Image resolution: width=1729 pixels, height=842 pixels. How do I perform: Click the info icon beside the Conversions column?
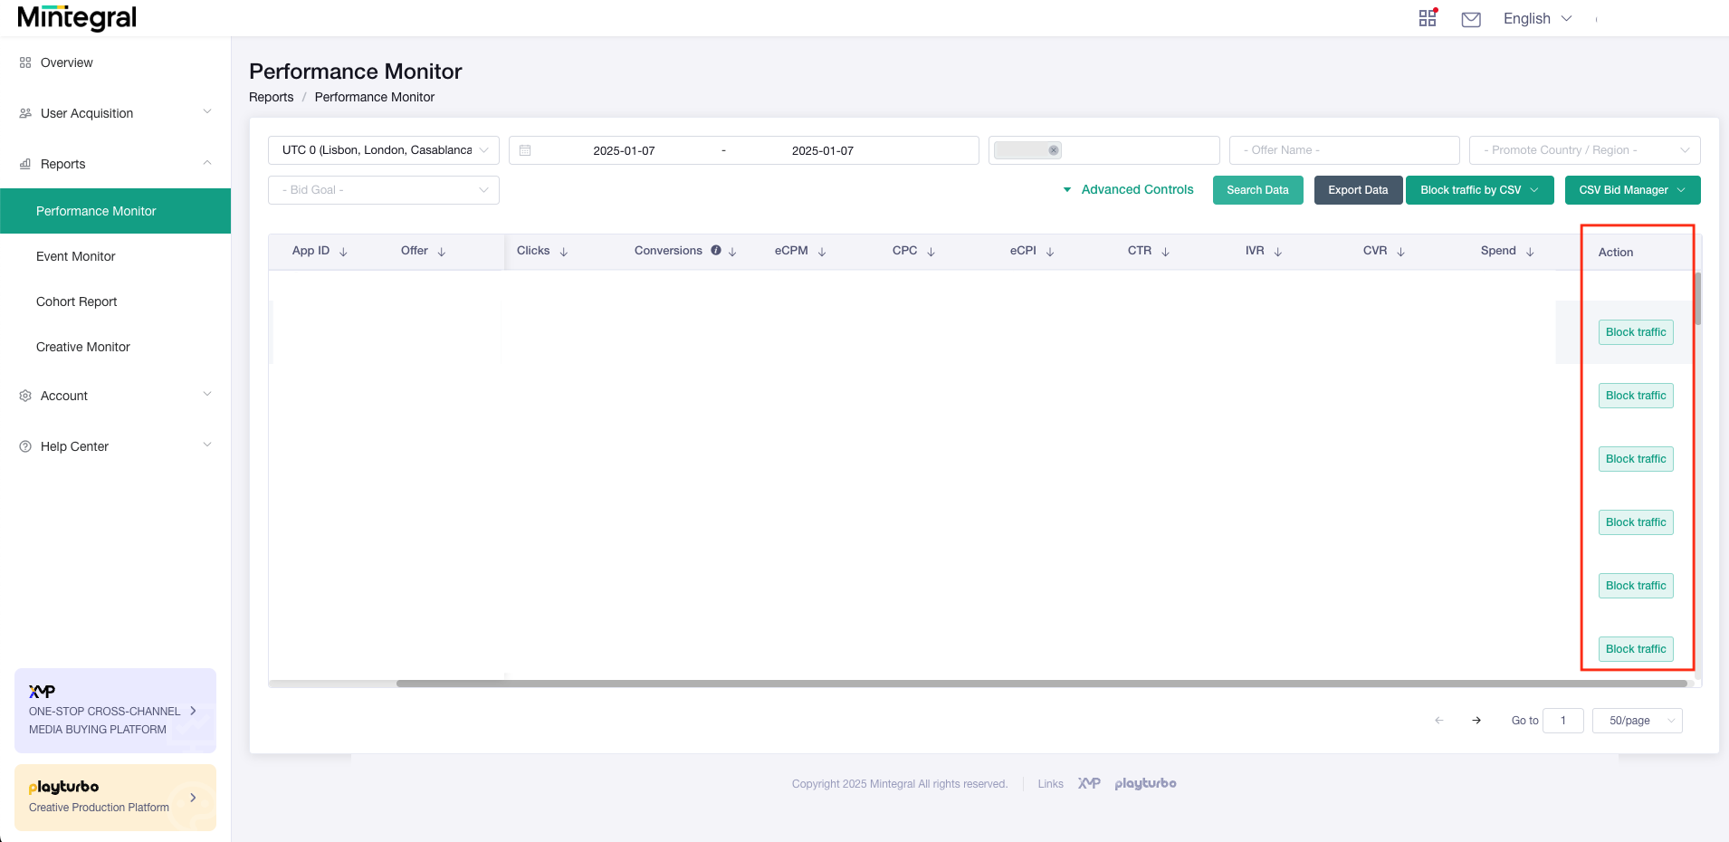716,250
